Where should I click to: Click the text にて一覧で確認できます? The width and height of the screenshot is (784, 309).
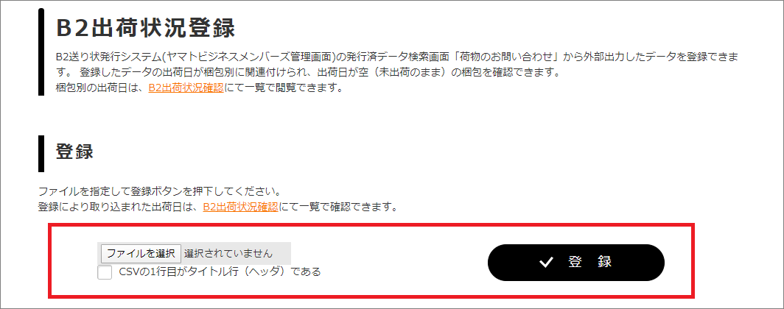pyautogui.click(x=338, y=206)
